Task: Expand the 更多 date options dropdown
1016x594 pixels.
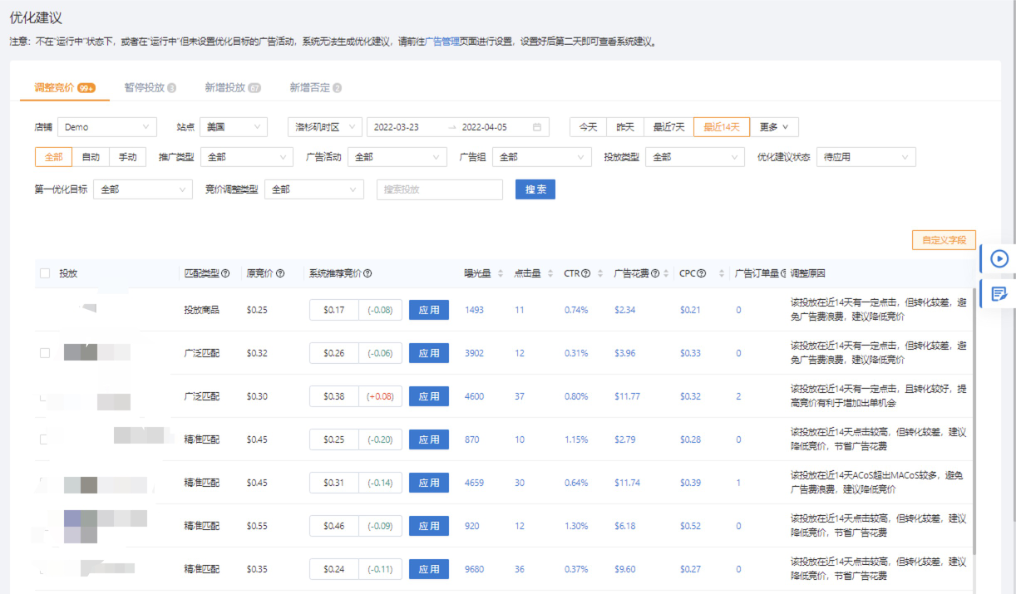Action: tap(773, 126)
